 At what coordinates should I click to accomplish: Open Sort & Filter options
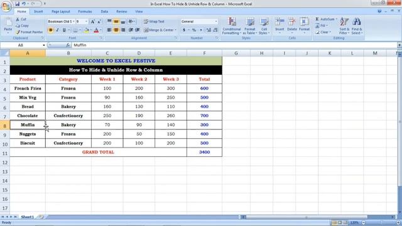click(x=344, y=26)
